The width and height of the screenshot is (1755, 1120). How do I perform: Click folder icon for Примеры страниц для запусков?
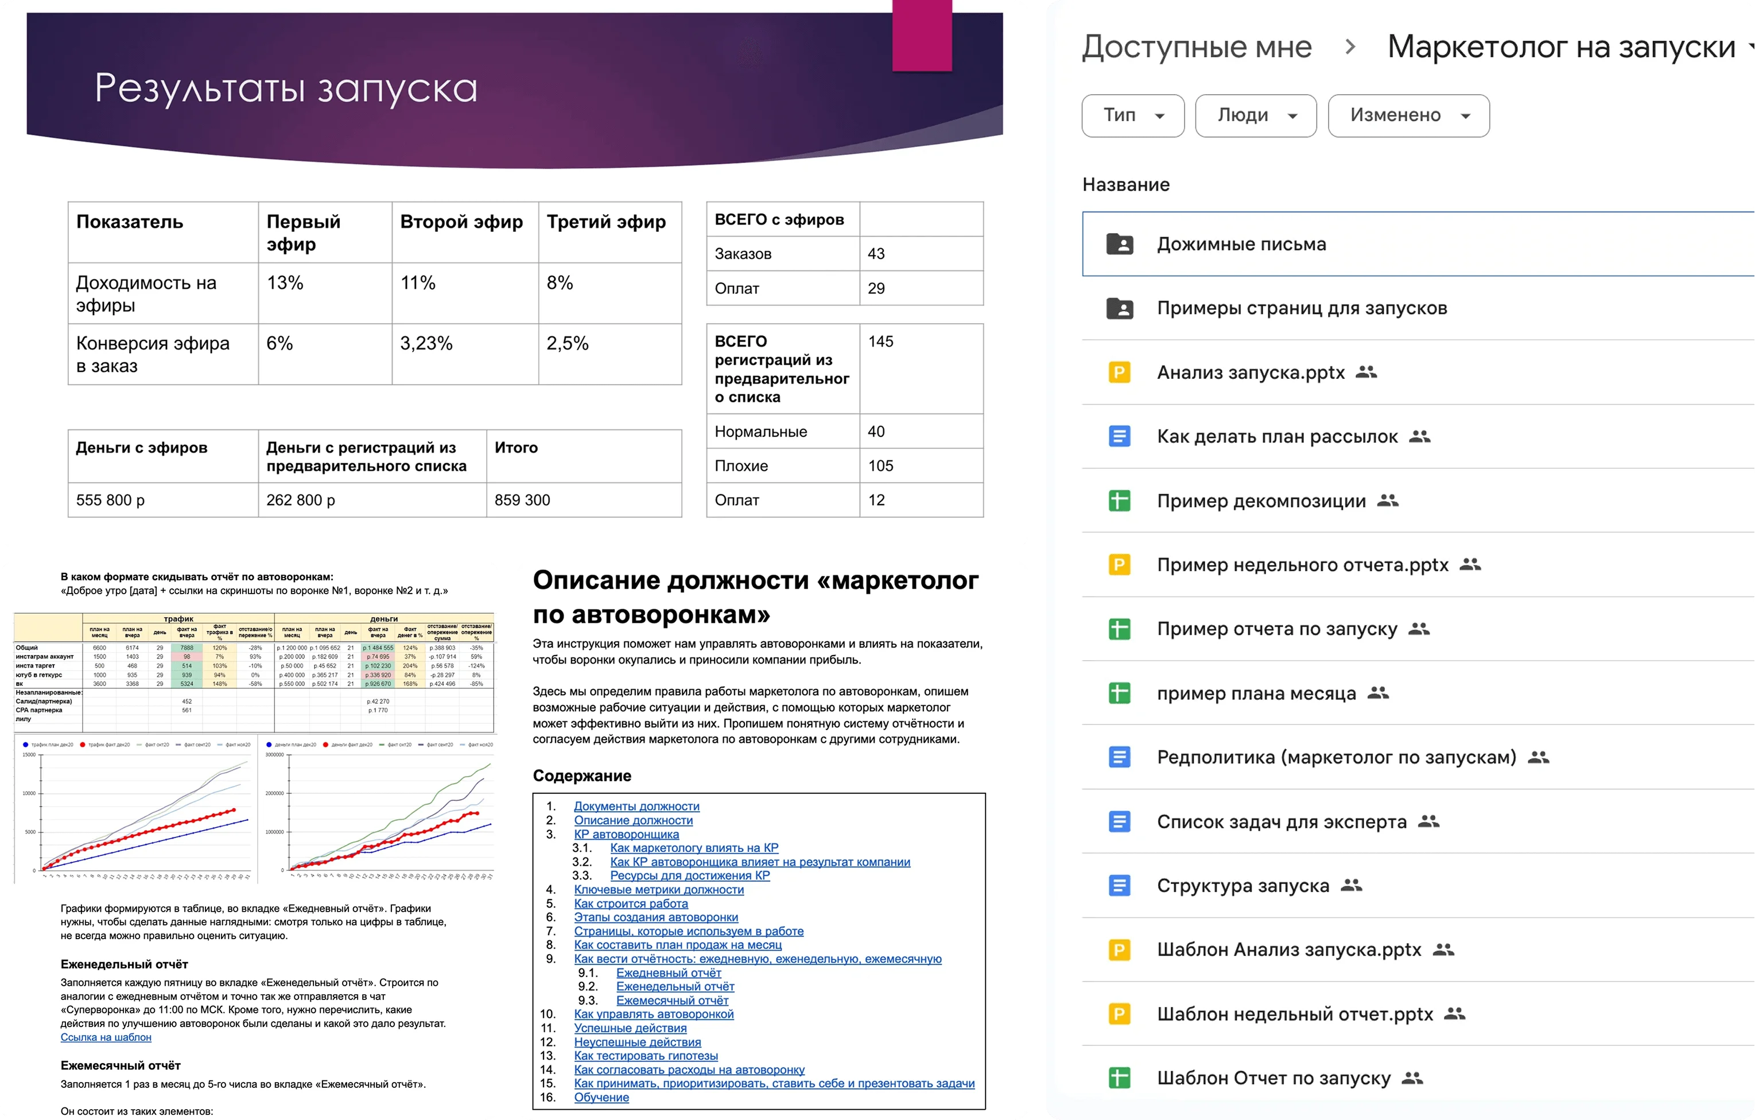(x=1120, y=308)
